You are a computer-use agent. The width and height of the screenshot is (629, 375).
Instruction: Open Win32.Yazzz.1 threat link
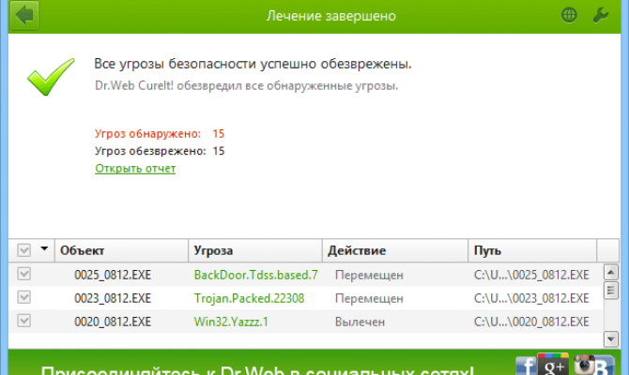point(231,322)
